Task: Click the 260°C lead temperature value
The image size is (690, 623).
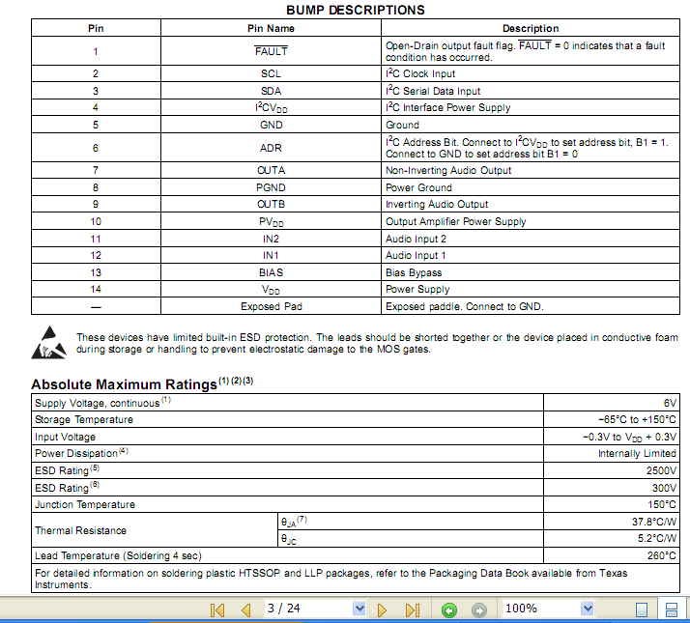Action: [662, 556]
